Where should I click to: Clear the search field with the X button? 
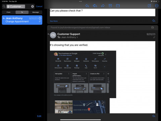click(33, 6)
